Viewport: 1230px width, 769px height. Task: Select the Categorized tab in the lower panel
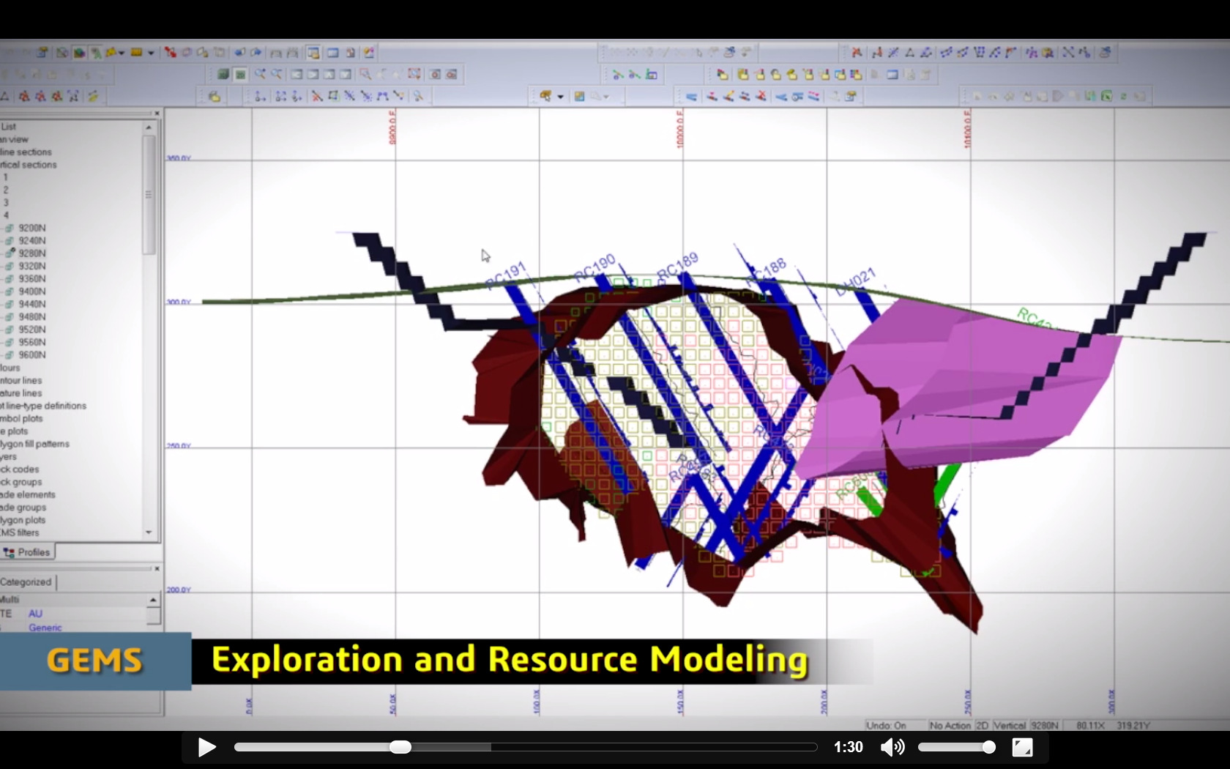point(26,582)
